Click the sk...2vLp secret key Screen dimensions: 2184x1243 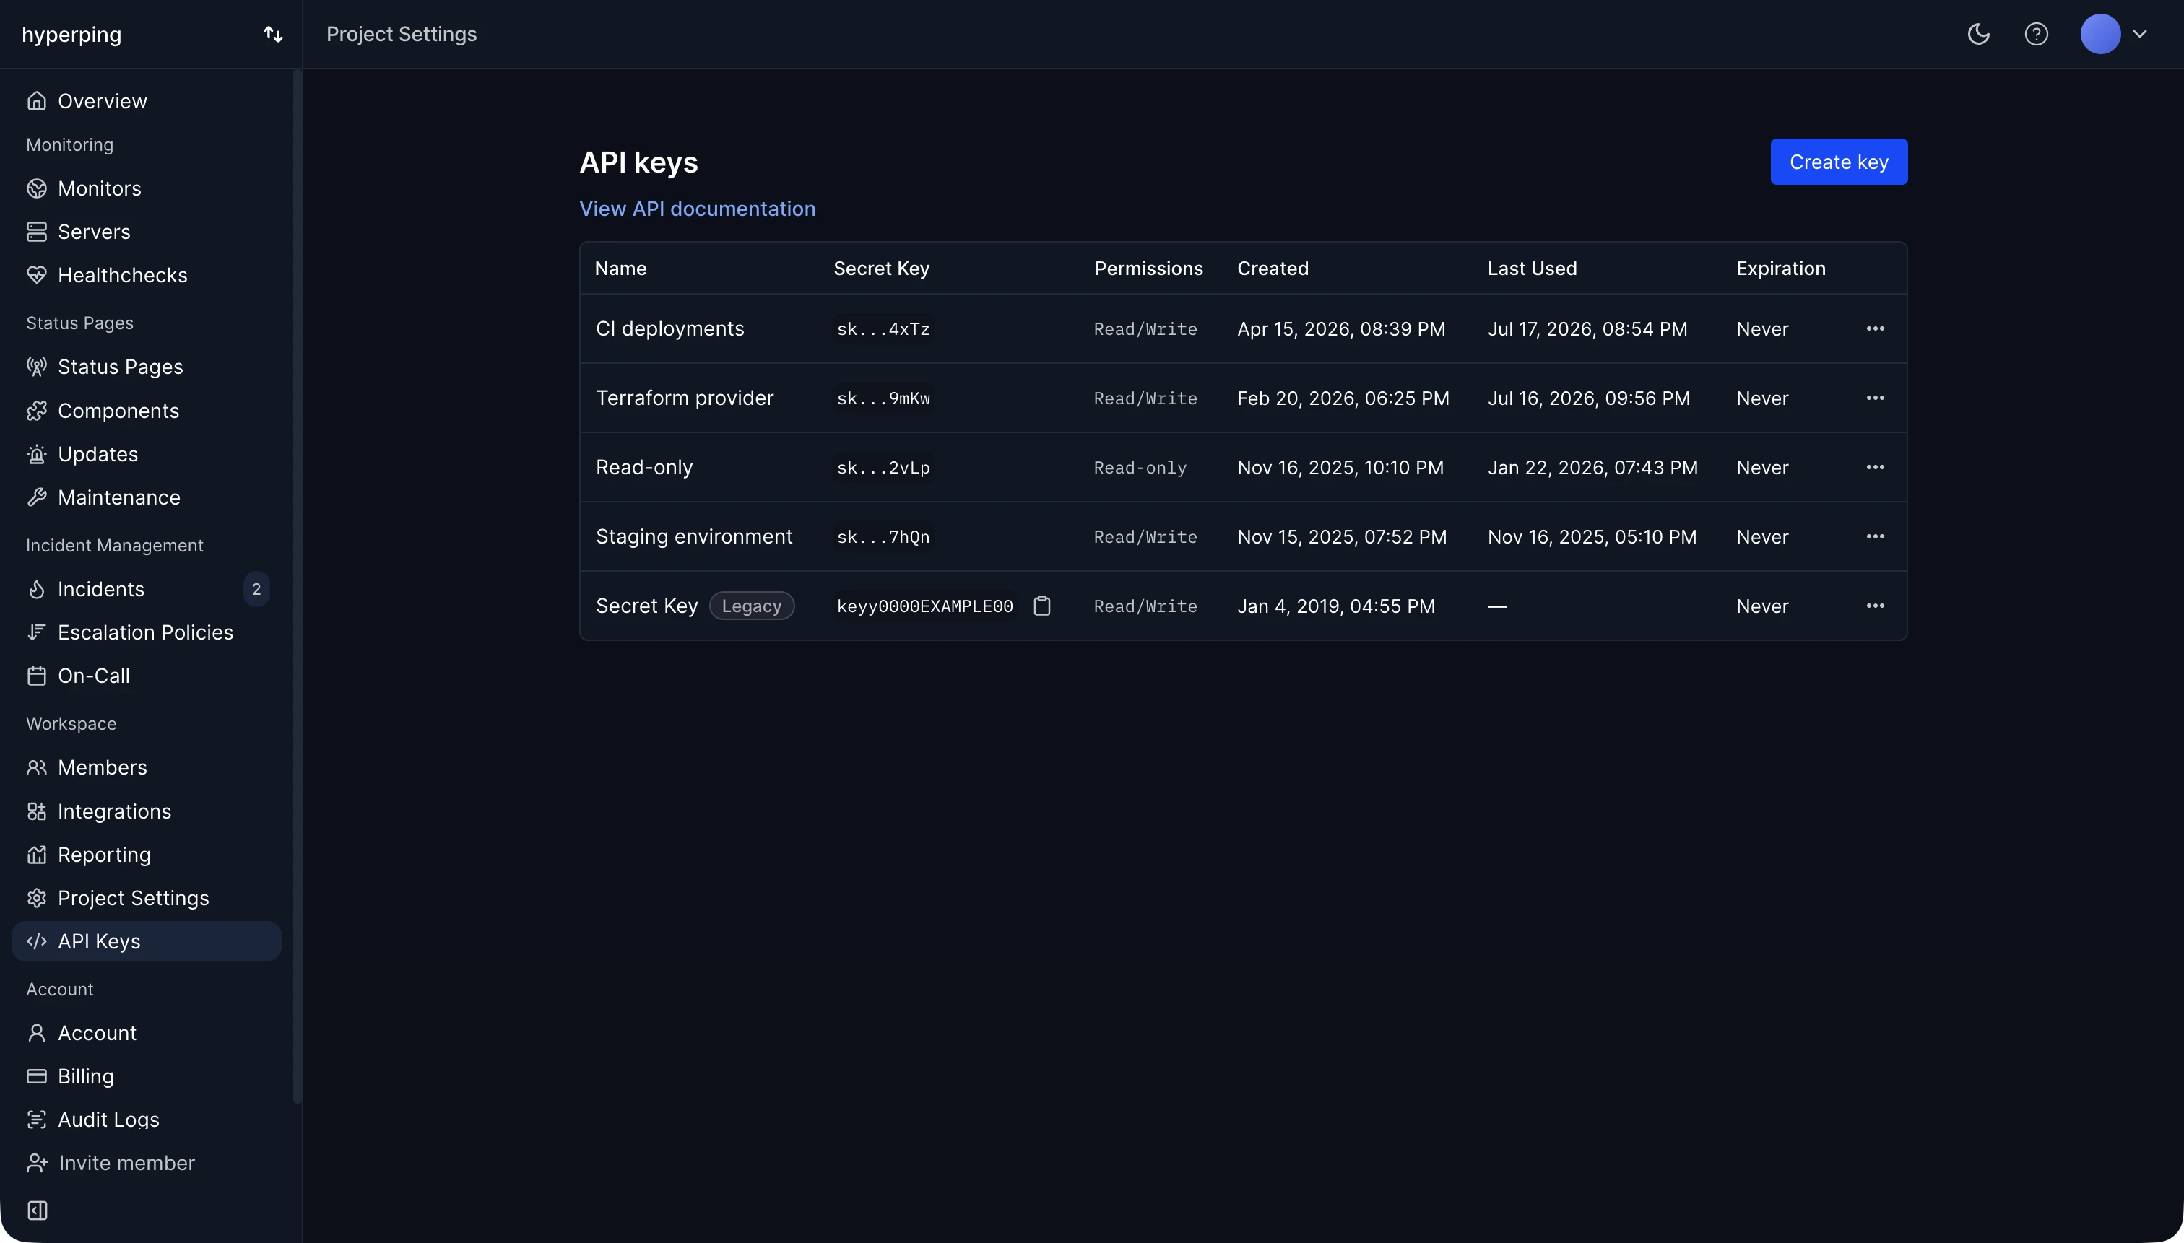[x=883, y=467]
